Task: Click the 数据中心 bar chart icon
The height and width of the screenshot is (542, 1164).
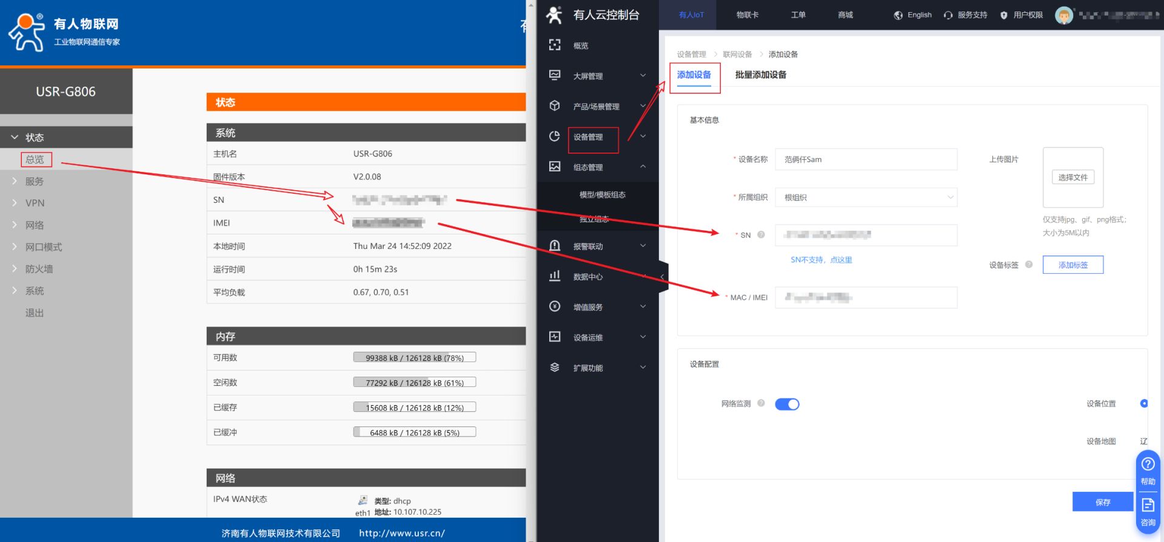Action: (x=554, y=276)
